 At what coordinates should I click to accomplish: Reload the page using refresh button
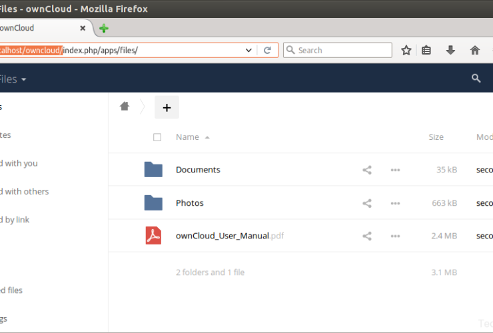pyautogui.click(x=267, y=51)
